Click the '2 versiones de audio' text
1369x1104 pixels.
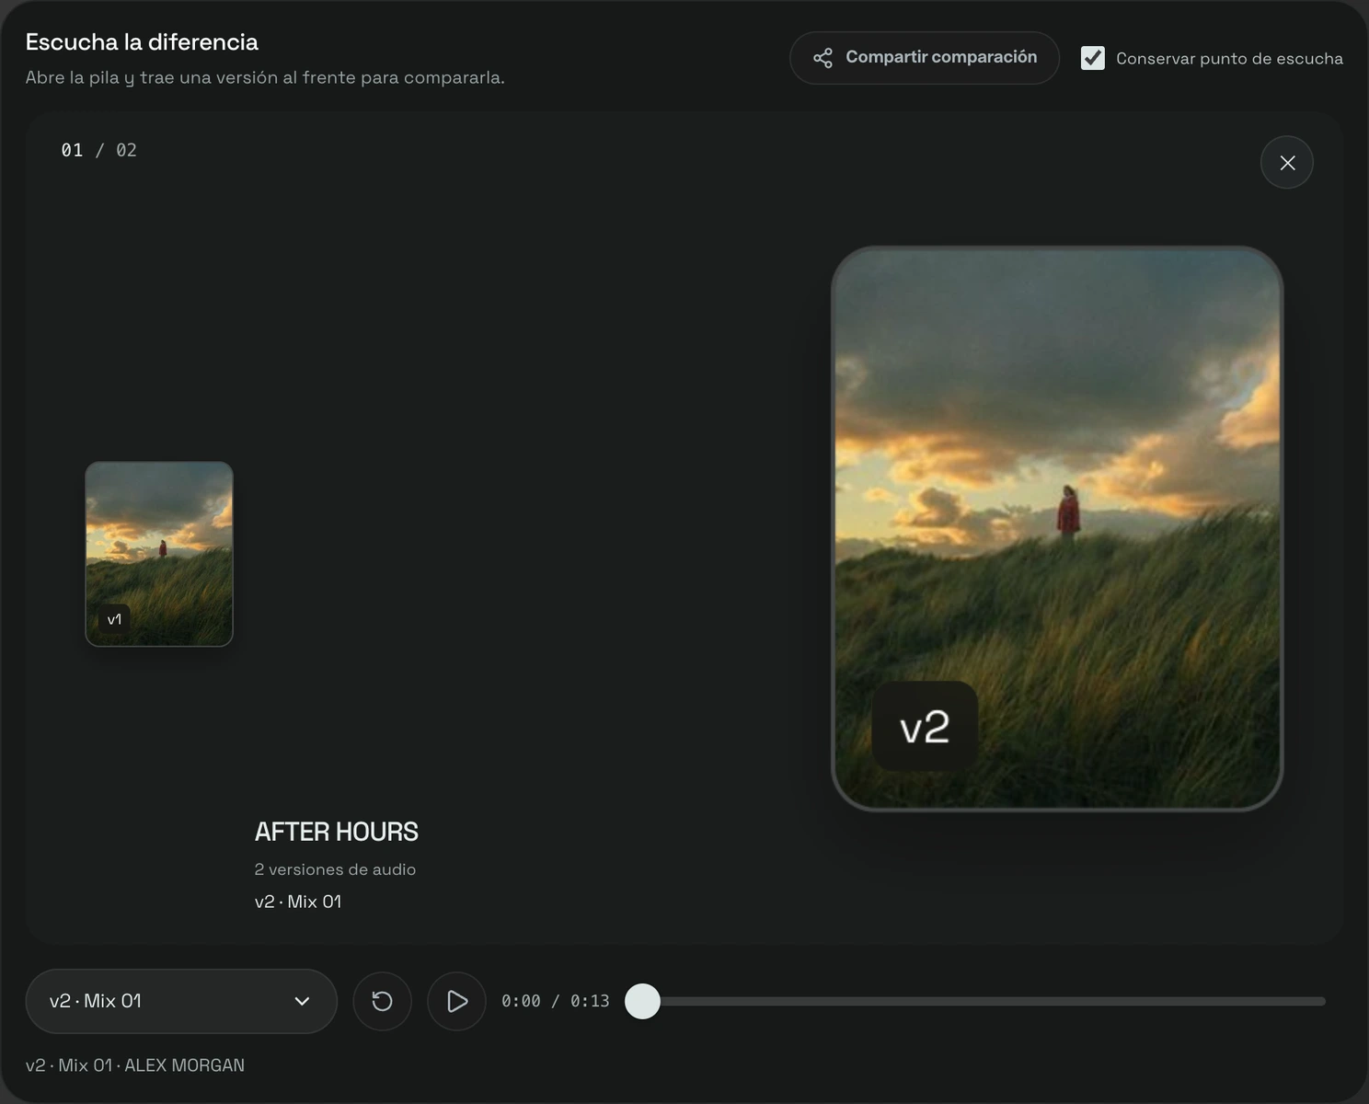(x=335, y=869)
